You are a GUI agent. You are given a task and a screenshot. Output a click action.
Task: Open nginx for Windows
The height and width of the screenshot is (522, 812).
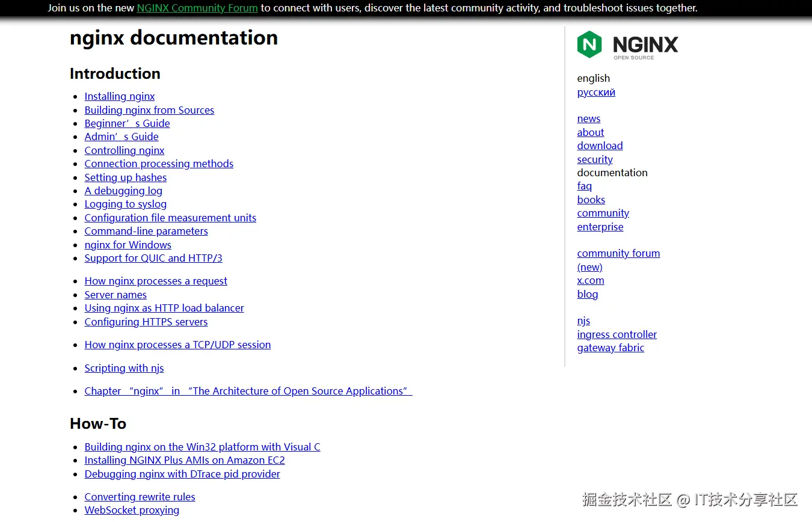[x=128, y=245]
